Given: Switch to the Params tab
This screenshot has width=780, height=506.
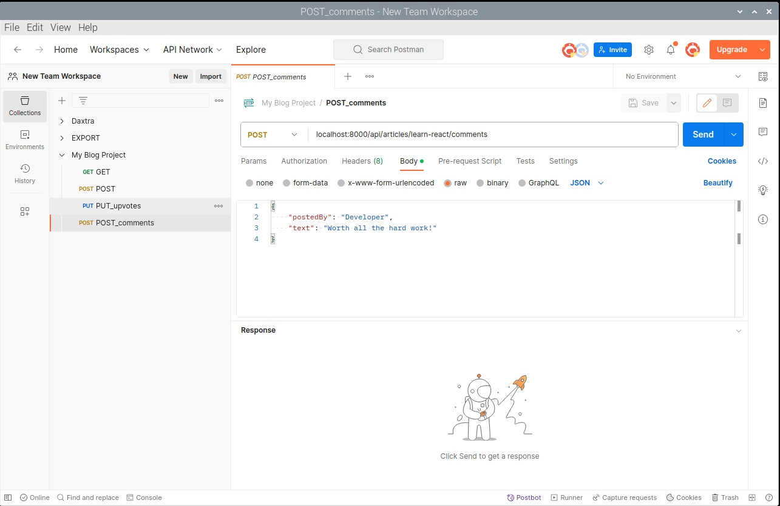Looking at the screenshot, I should [x=254, y=161].
